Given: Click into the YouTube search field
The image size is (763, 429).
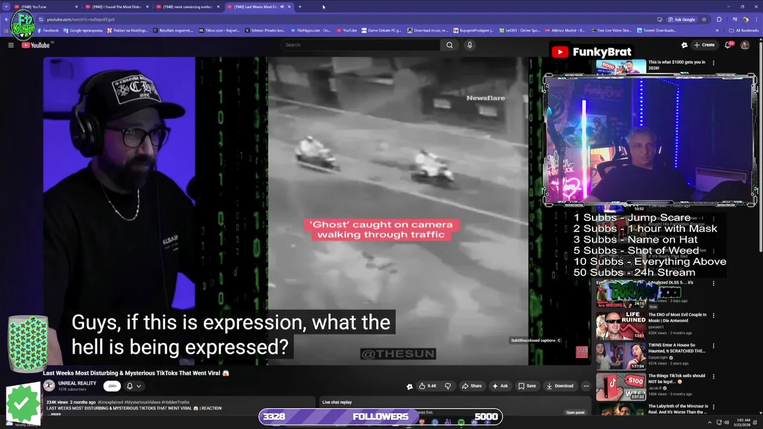Looking at the screenshot, I should tap(361, 45).
